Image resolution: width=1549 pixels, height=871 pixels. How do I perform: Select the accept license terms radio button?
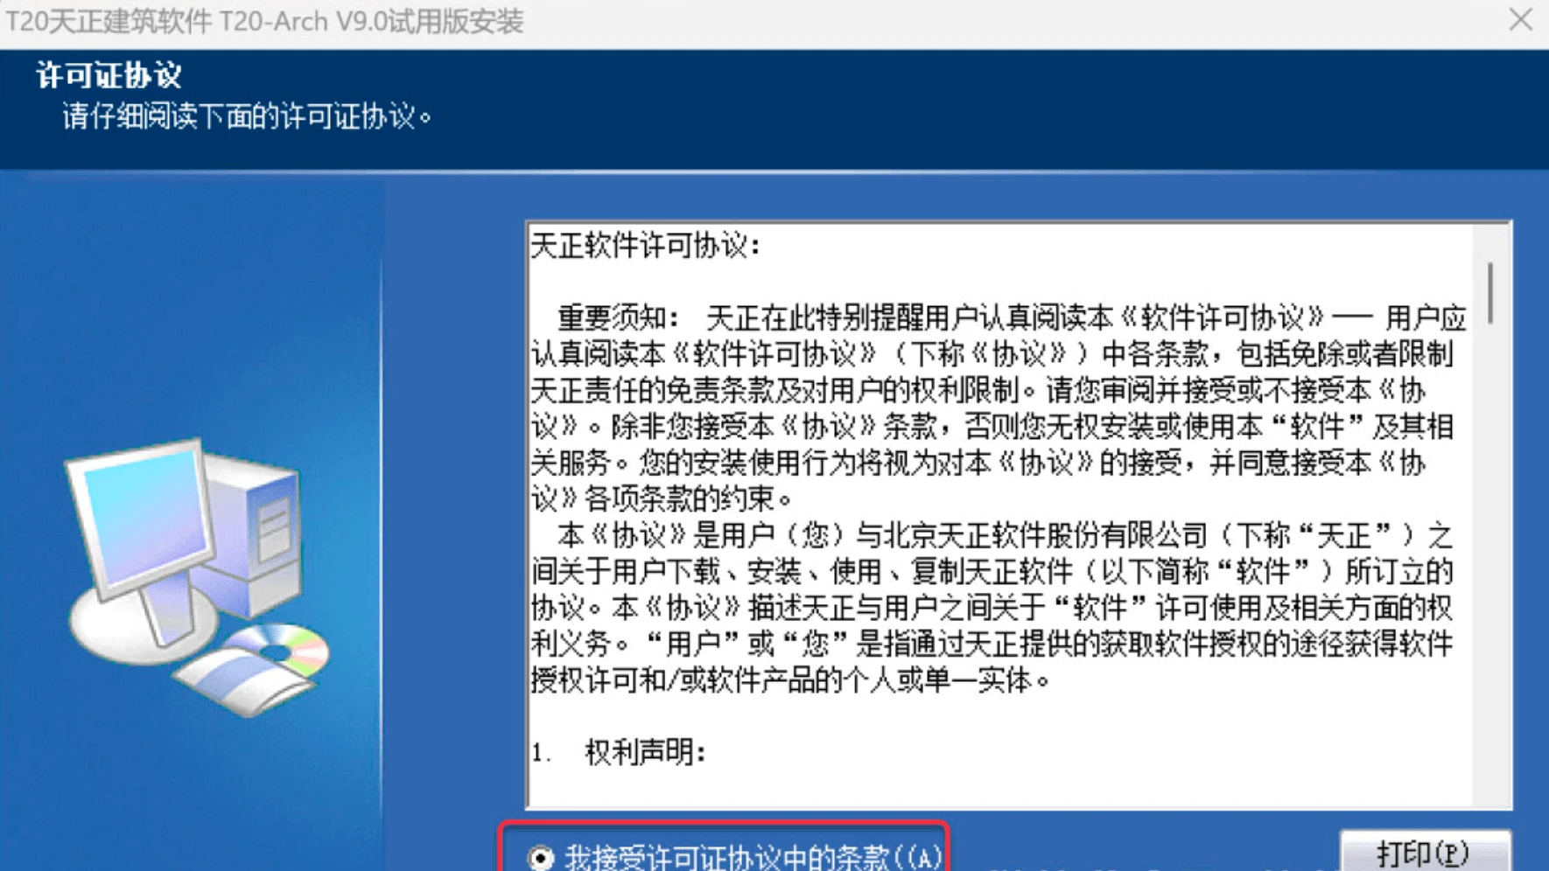pyautogui.click(x=541, y=857)
